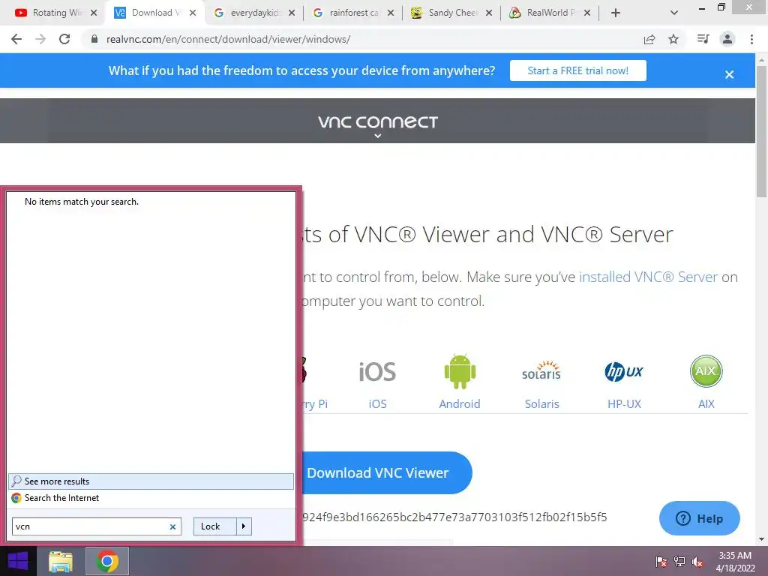
Task: Click the Windows Start button
Action: pyautogui.click(x=18, y=561)
